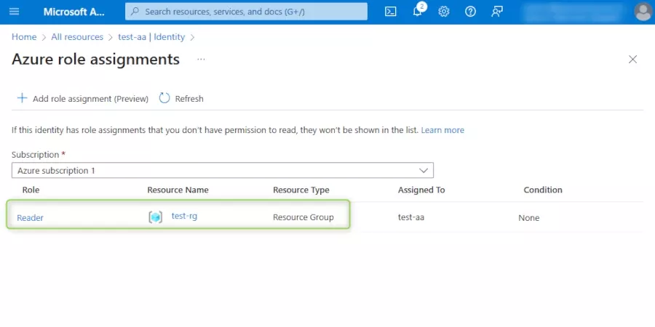Open the Help question mark icon
The width and height of the screenshot is (655, 327).
pyautogui.click(x=470, y=12)
